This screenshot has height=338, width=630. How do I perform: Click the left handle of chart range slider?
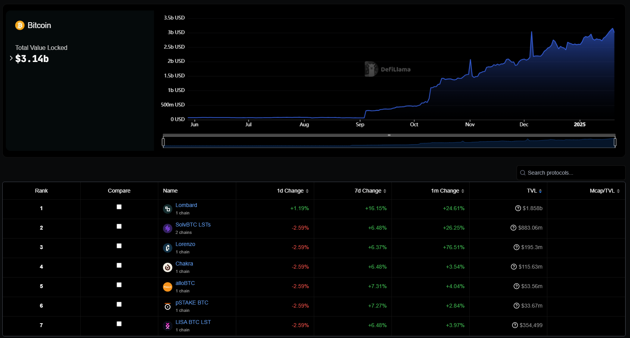click(x=163, y=142)
